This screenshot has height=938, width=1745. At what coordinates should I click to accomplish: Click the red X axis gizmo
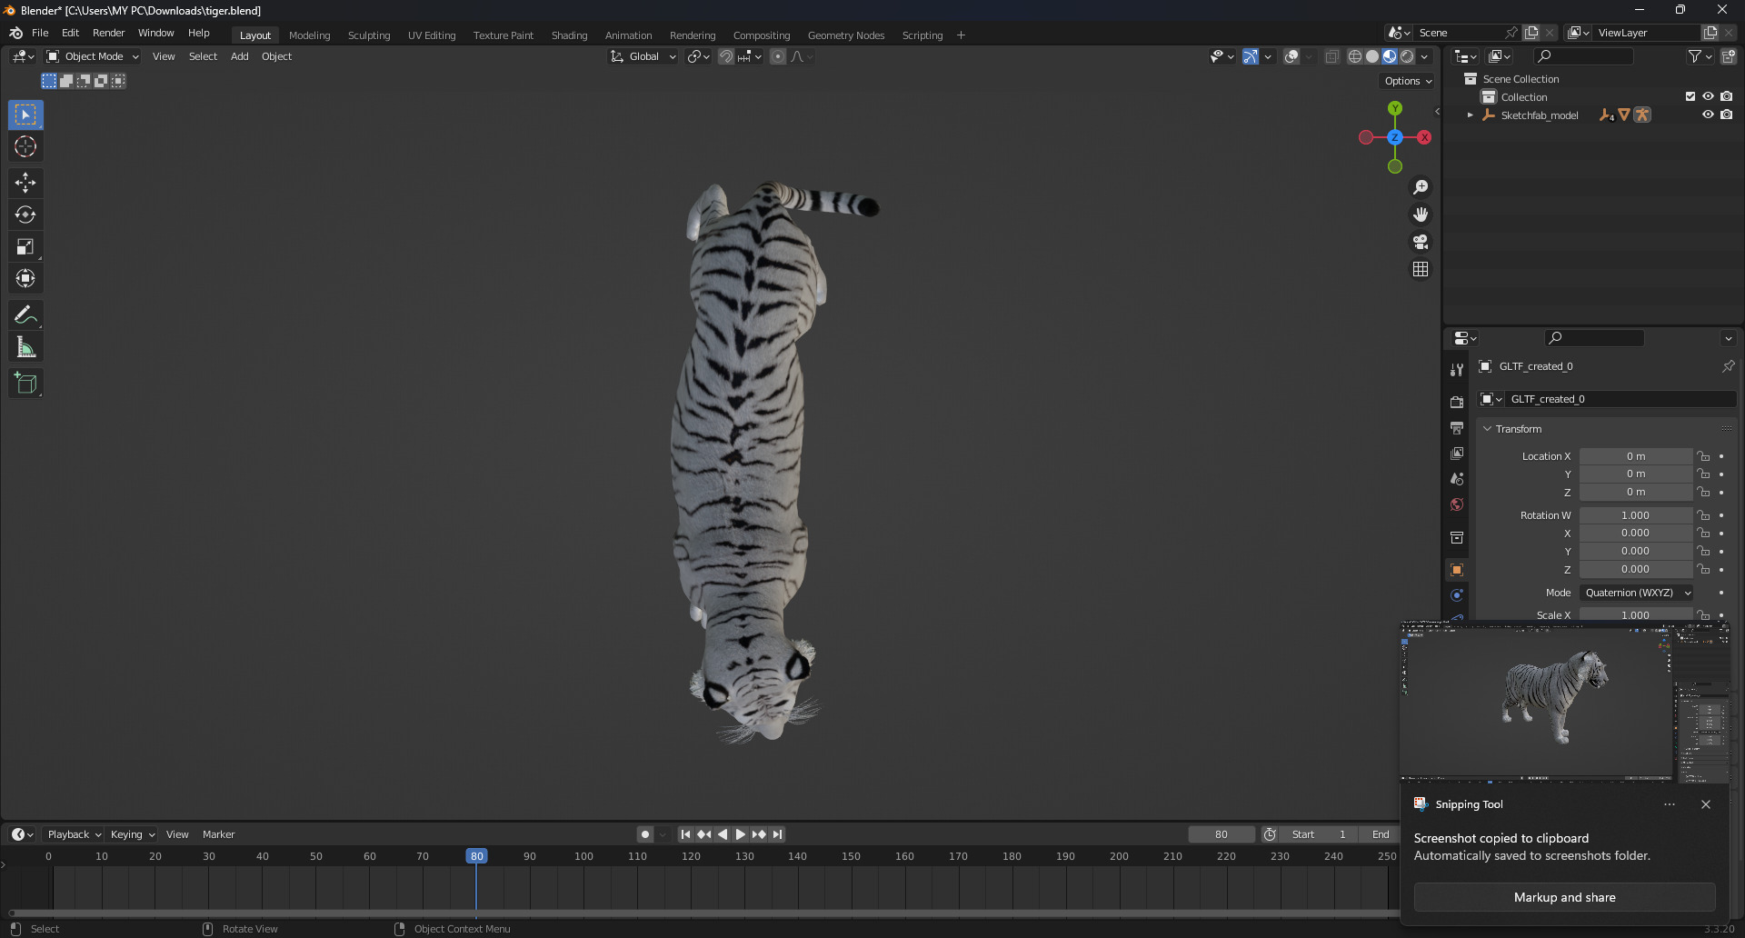click(1424, 137)
